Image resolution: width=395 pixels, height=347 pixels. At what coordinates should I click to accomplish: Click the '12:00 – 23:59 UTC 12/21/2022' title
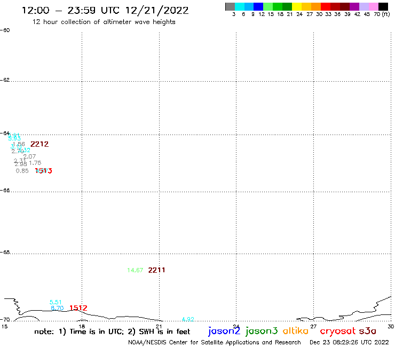[105, 10]
